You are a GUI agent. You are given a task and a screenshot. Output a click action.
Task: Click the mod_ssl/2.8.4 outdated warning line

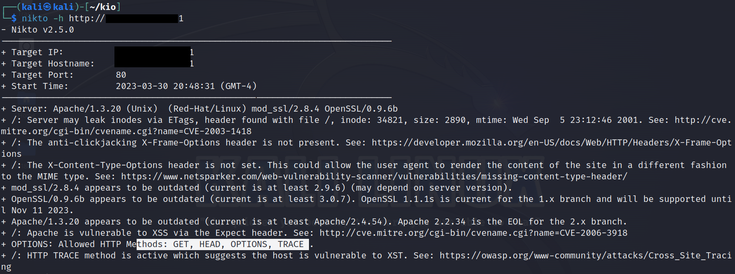[x=261, y=188]
